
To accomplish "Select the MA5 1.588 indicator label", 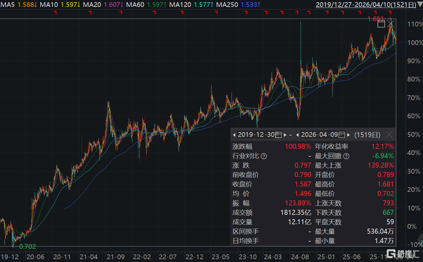I will 19,4.
